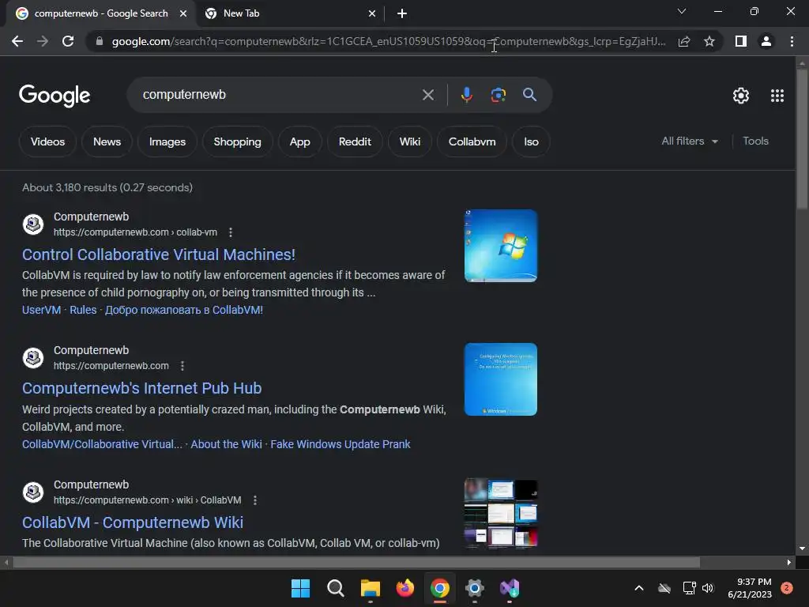Image resolution: width=809 pixels, height=607 pixels.
Task: Click the Windows 7 desktop thumbnail
Action: coord(500,246)
